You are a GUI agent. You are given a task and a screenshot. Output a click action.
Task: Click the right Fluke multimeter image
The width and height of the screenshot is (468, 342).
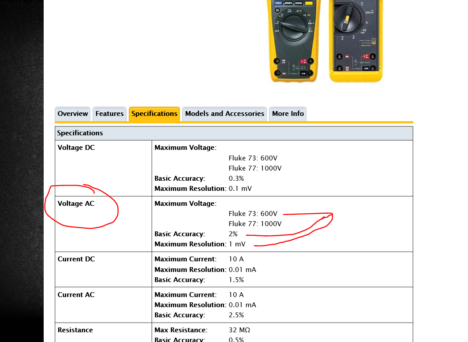(x=356, y=41)
